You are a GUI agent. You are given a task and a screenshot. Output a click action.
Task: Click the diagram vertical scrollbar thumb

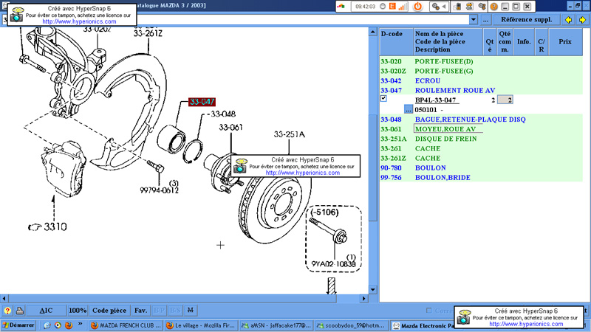click(373, 167)
